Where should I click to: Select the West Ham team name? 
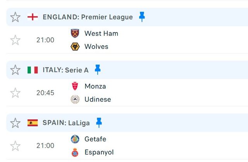(101, 33)
